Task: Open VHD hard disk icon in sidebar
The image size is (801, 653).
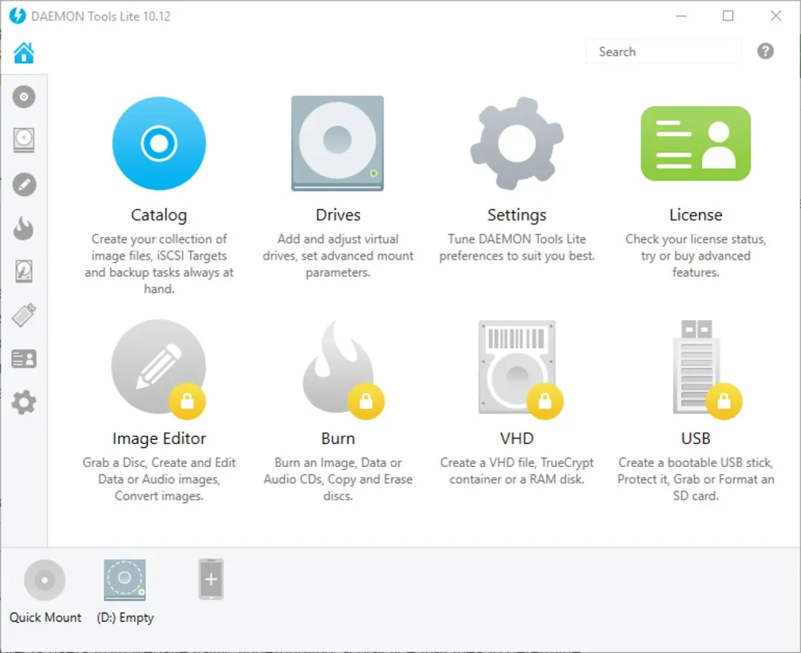Action: coord(24,271)
